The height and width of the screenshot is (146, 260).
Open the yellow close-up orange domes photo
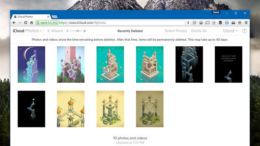pos(71,109)
